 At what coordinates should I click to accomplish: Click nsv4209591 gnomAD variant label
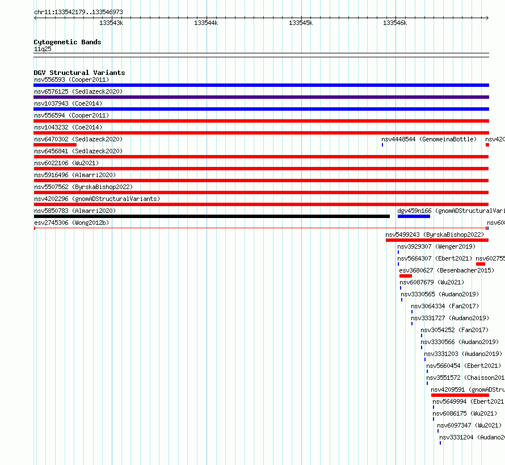coord(468,389)
